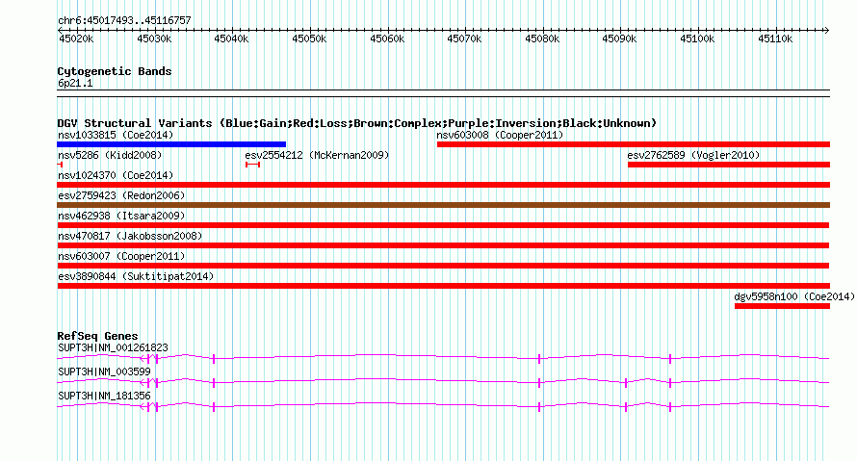Click the nsv462938 Itsara2009 red bar
This screenshot has width=857, height=461.
tap(443, 225)
